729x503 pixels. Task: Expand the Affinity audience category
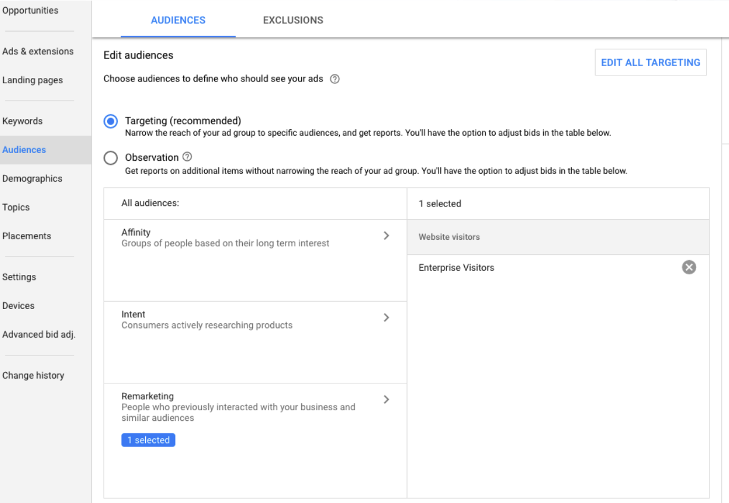[386, 236]
